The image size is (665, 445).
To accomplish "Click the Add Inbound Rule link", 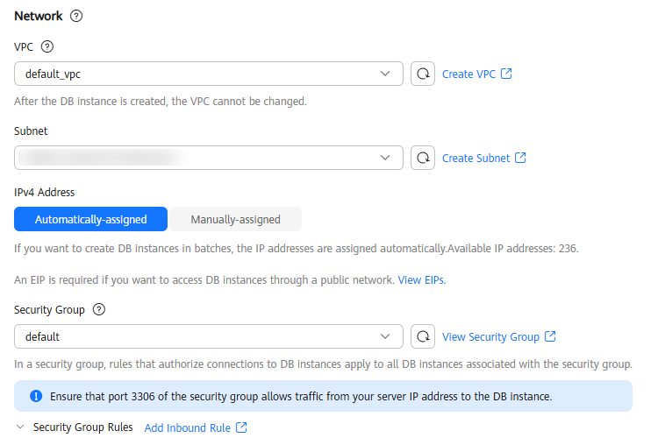I will pyautogui.click(x=187, y=427).
